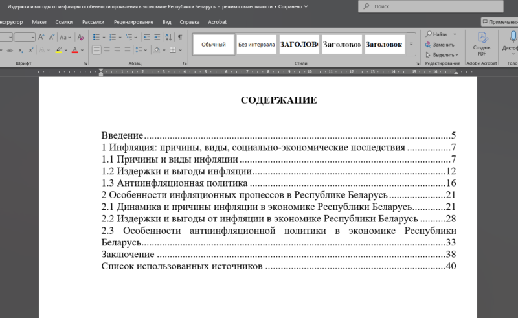The image size is (518, 318).
Task: Click the Поиск search field
Action: (x=431, y=6)
